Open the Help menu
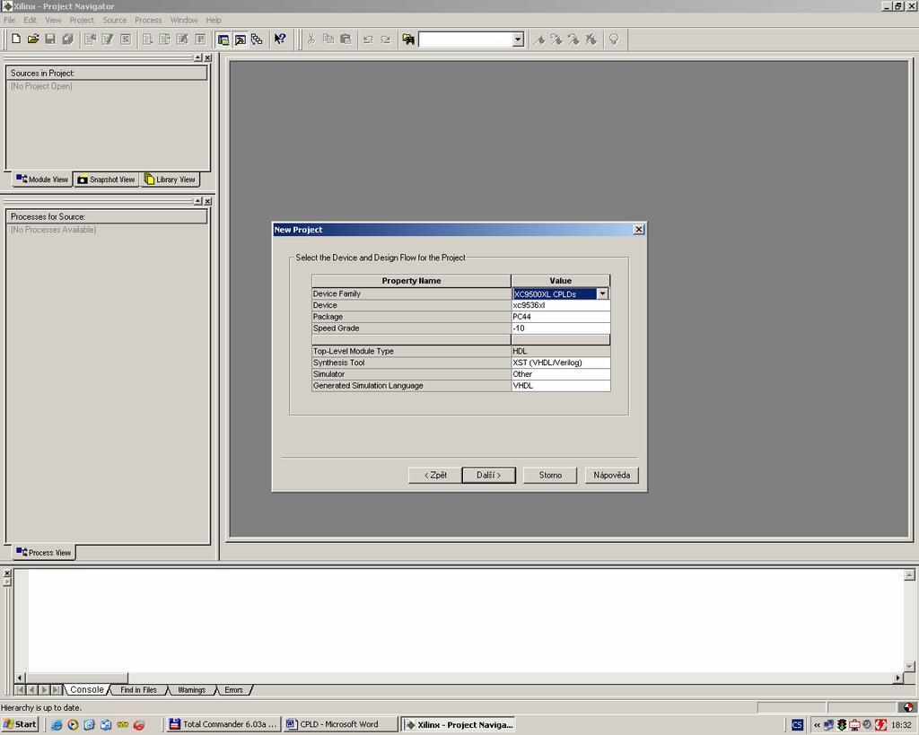Viewport: 919px width, 735px height. click(214, 20)
